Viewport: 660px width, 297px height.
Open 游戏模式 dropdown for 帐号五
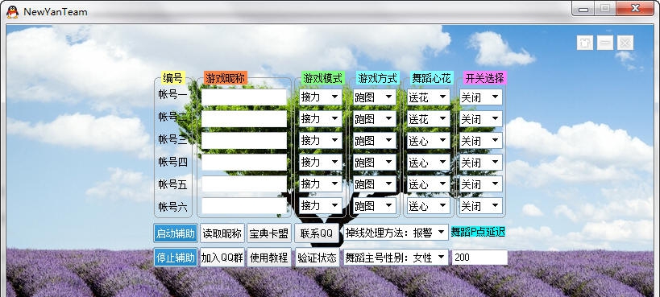(x=320, y=184)
